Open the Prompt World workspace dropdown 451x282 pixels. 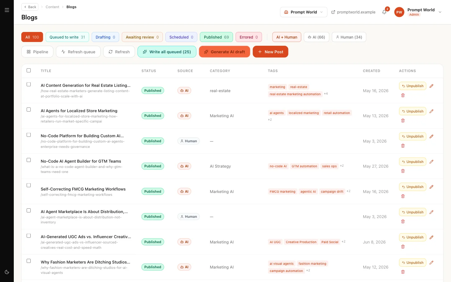click(303, 12)
